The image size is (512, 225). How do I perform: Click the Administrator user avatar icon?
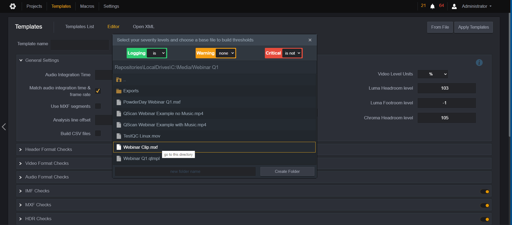tap(454, 6)
